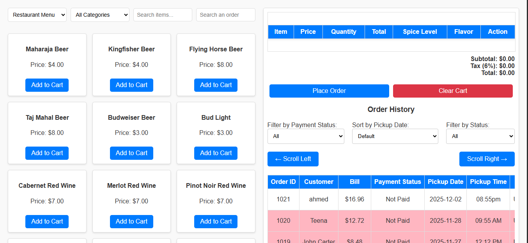Click the Scroll Right arrow button
The width and height of the screenshot is (528, 243).
point(487,159)
